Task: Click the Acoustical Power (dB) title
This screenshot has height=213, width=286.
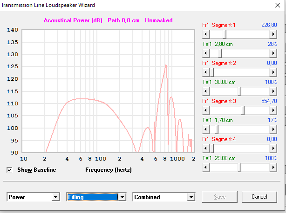Action: (73, 20)
